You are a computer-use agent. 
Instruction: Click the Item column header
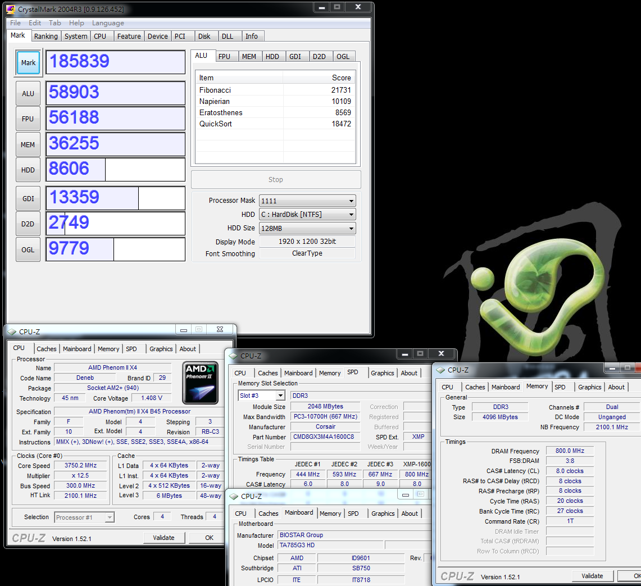pos(239,78)
